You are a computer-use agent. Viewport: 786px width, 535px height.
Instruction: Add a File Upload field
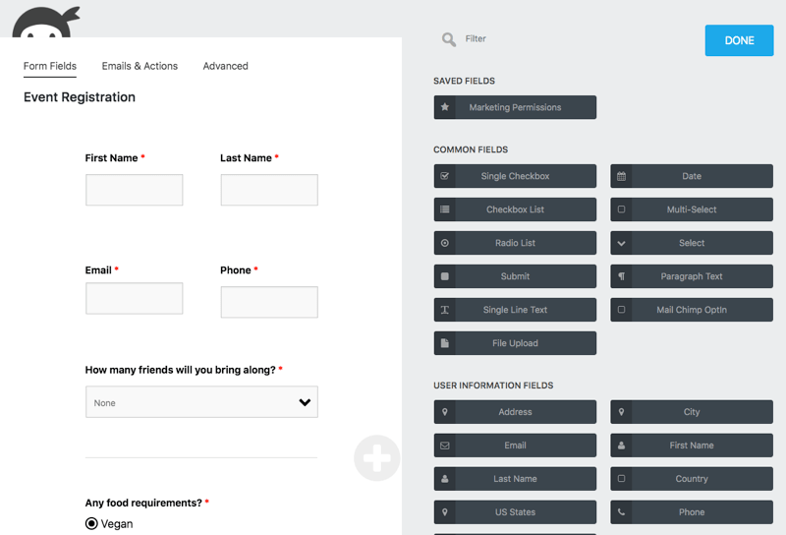515,343
